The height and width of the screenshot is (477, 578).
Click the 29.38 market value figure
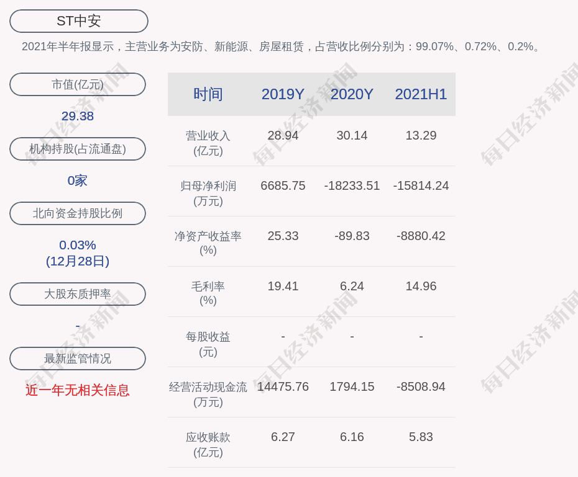coord(78,116)
